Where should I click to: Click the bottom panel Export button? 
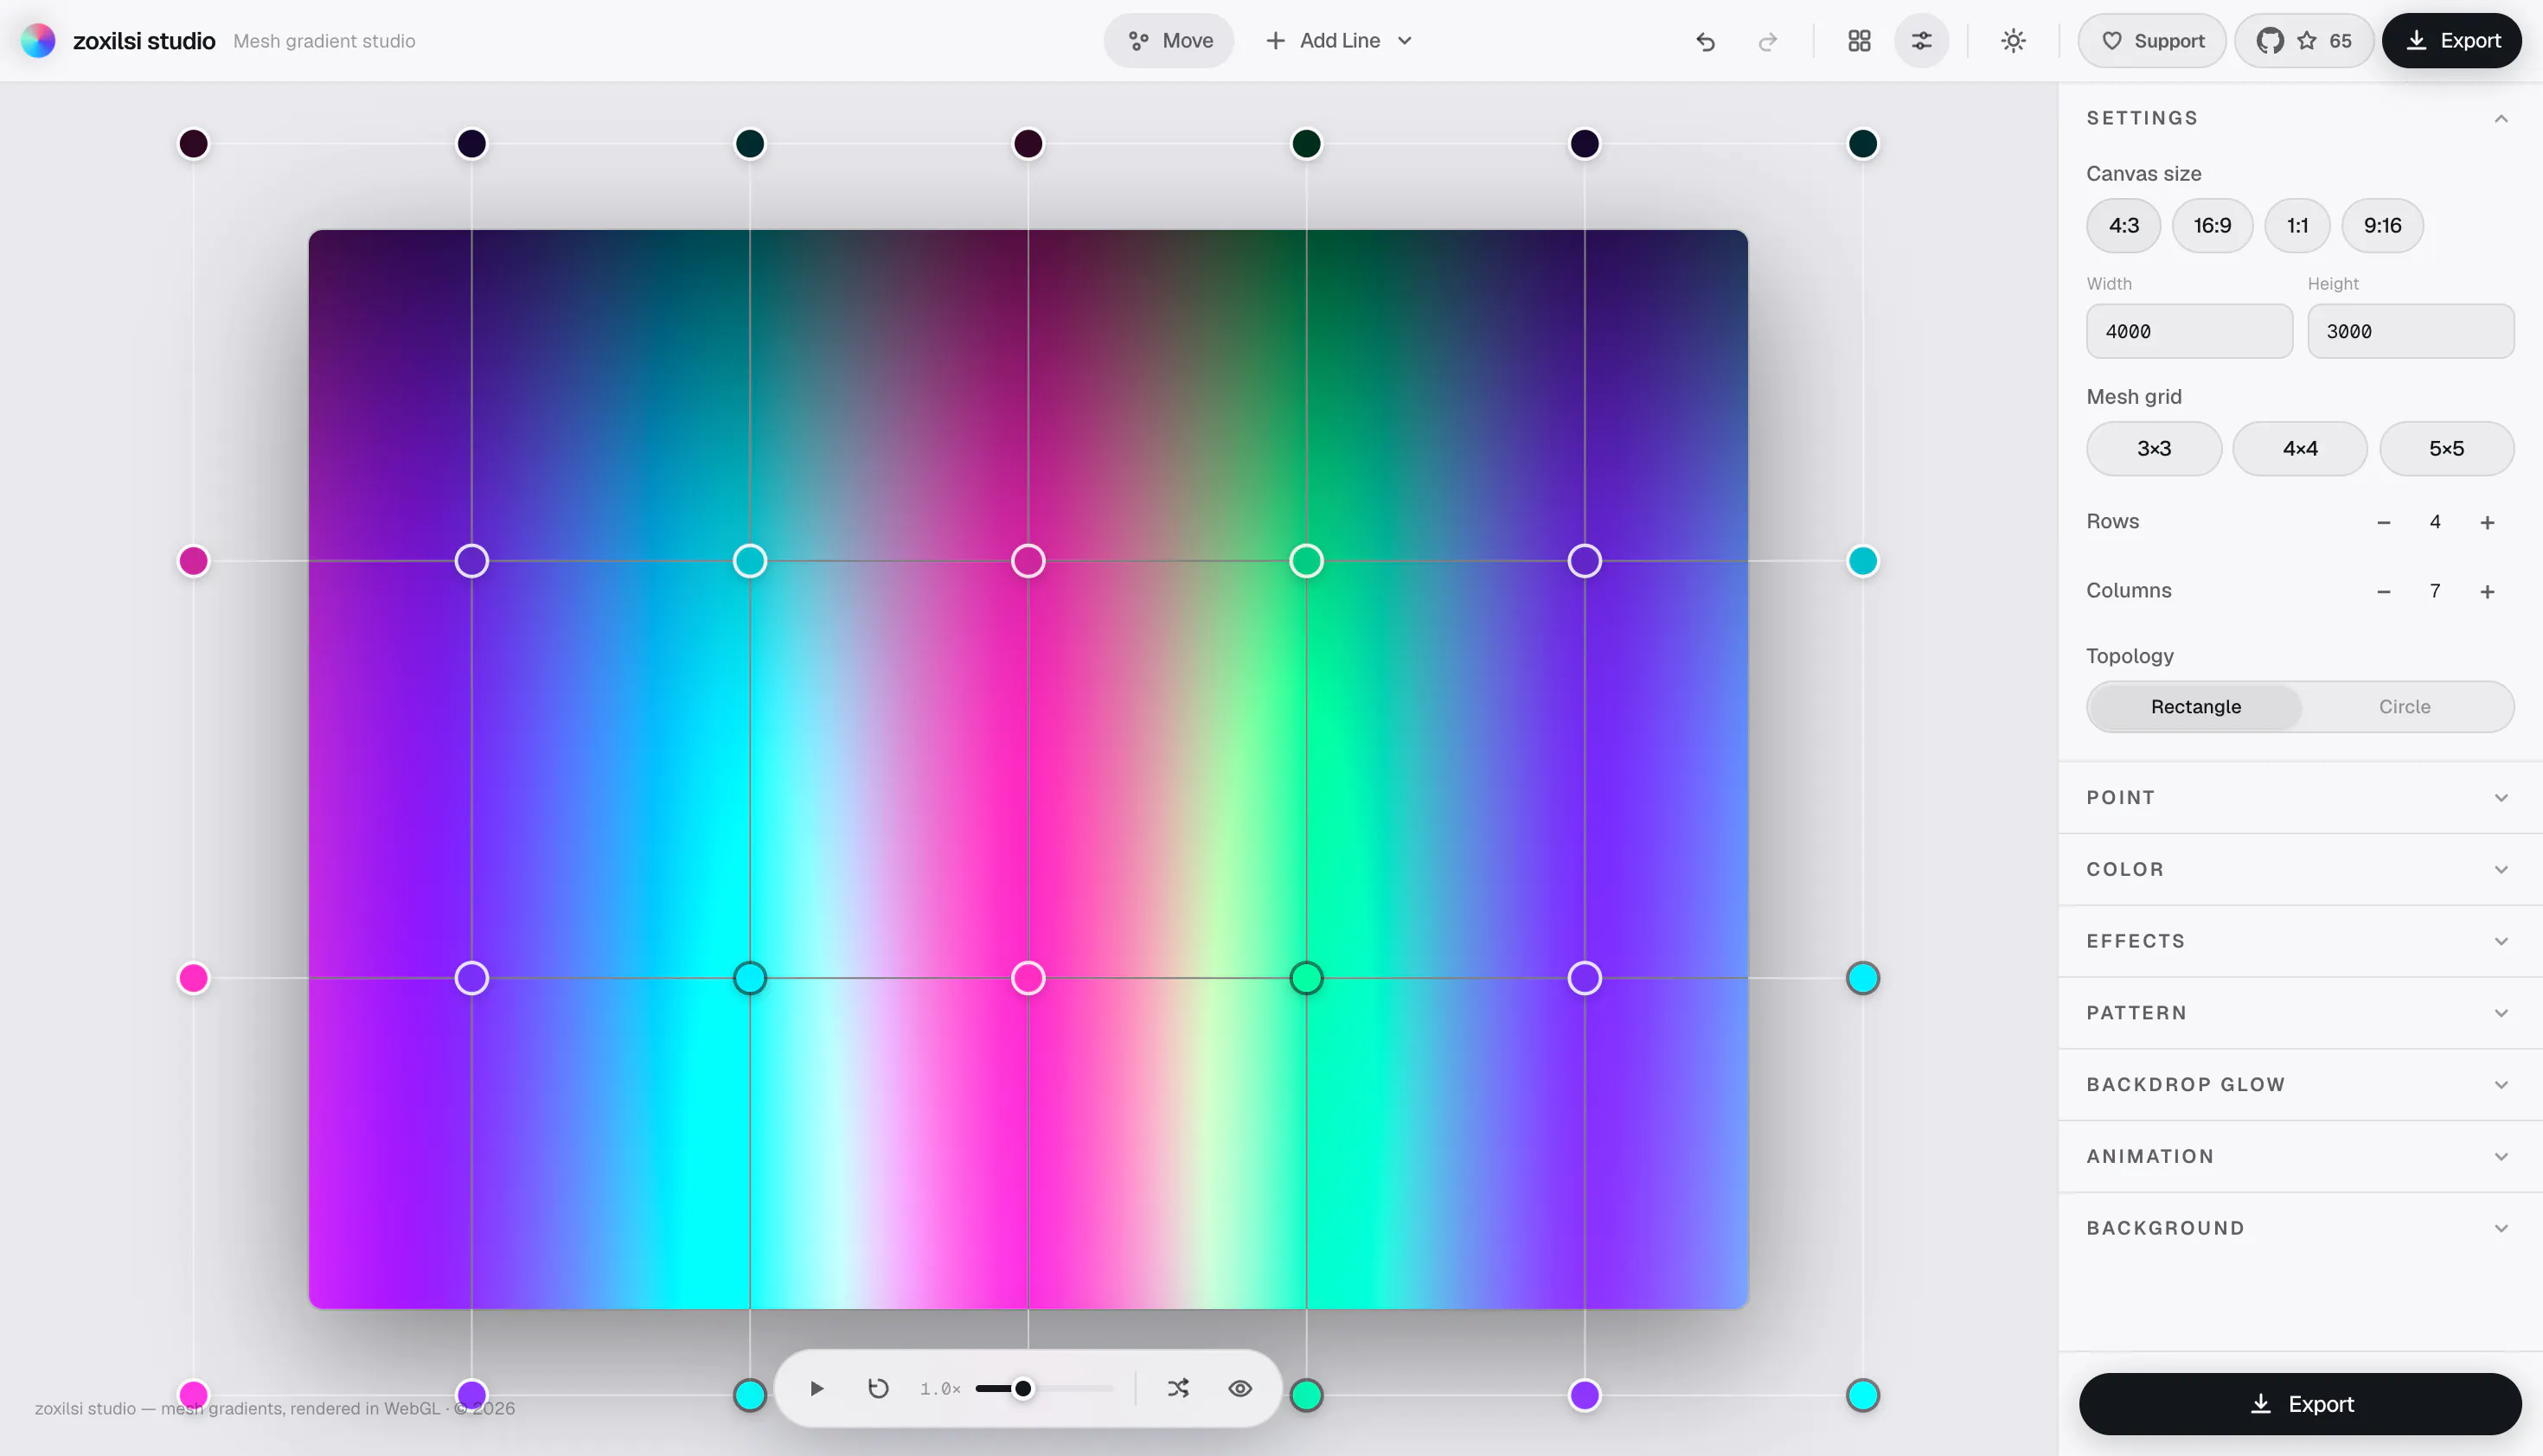point(2300,1404)
